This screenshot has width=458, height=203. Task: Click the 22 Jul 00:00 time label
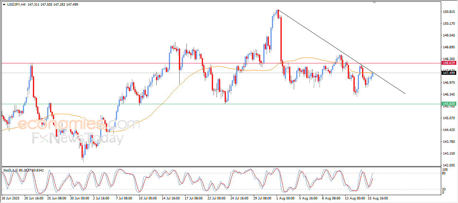point(217,198)
